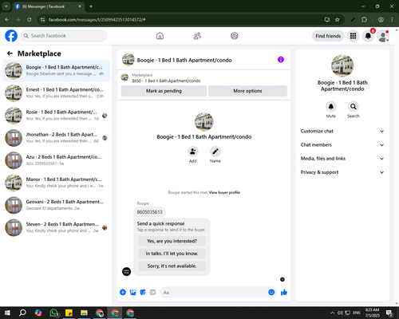Screen dimensions: 399x319
Task: Open WhatsApp from the taskbar
Action: click(x=54, y=313)
